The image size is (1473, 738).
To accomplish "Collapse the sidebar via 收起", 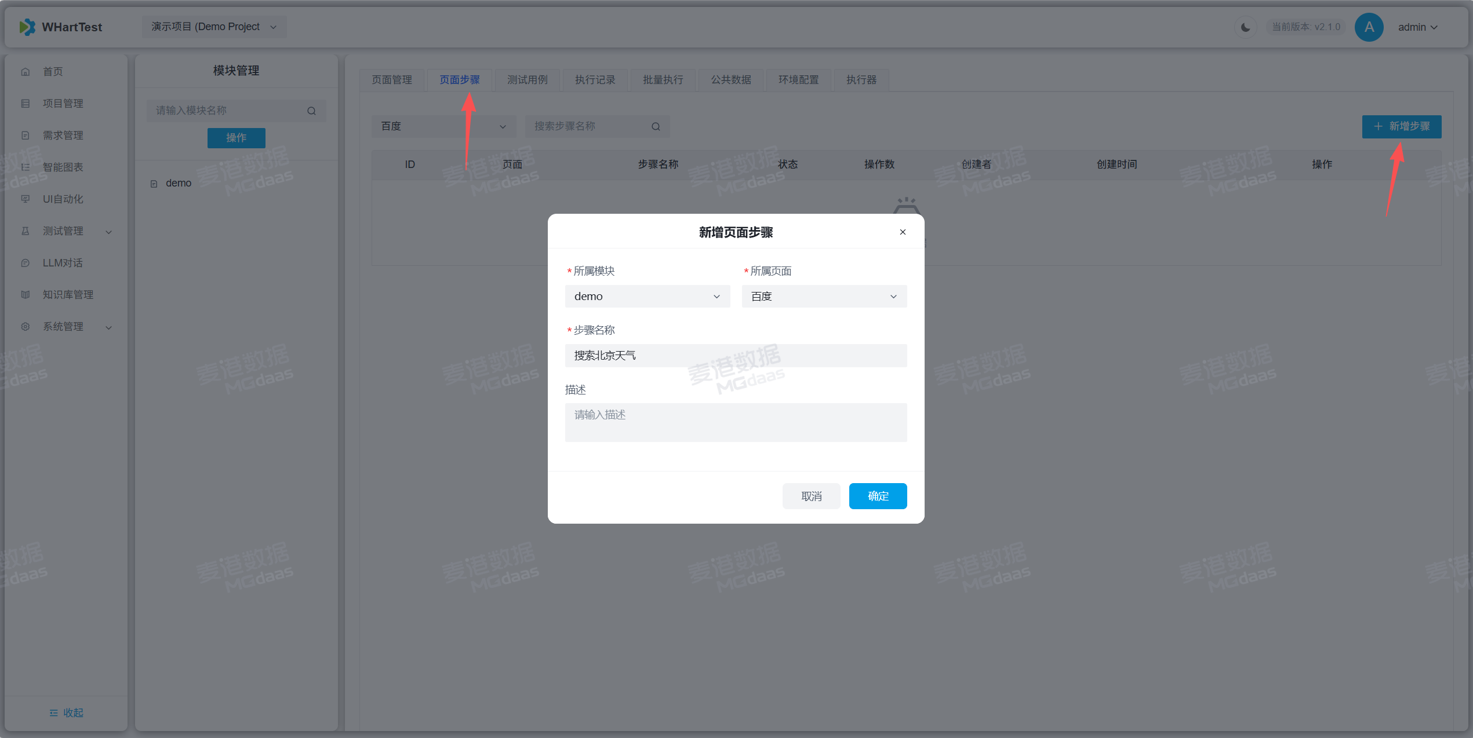I will (66, 713).
